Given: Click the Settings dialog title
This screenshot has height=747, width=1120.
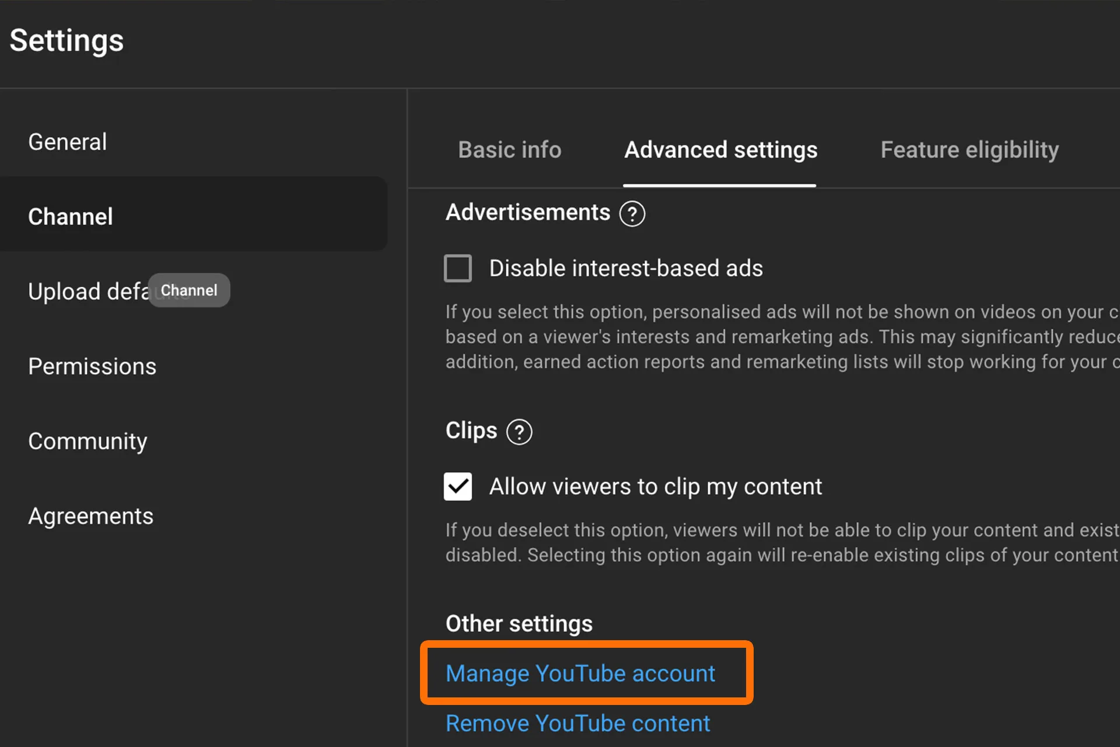Looking at the screenshot, I should 66,41.
